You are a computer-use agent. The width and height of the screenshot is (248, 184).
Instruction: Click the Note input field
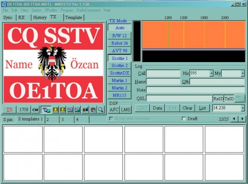coord(196,90)
